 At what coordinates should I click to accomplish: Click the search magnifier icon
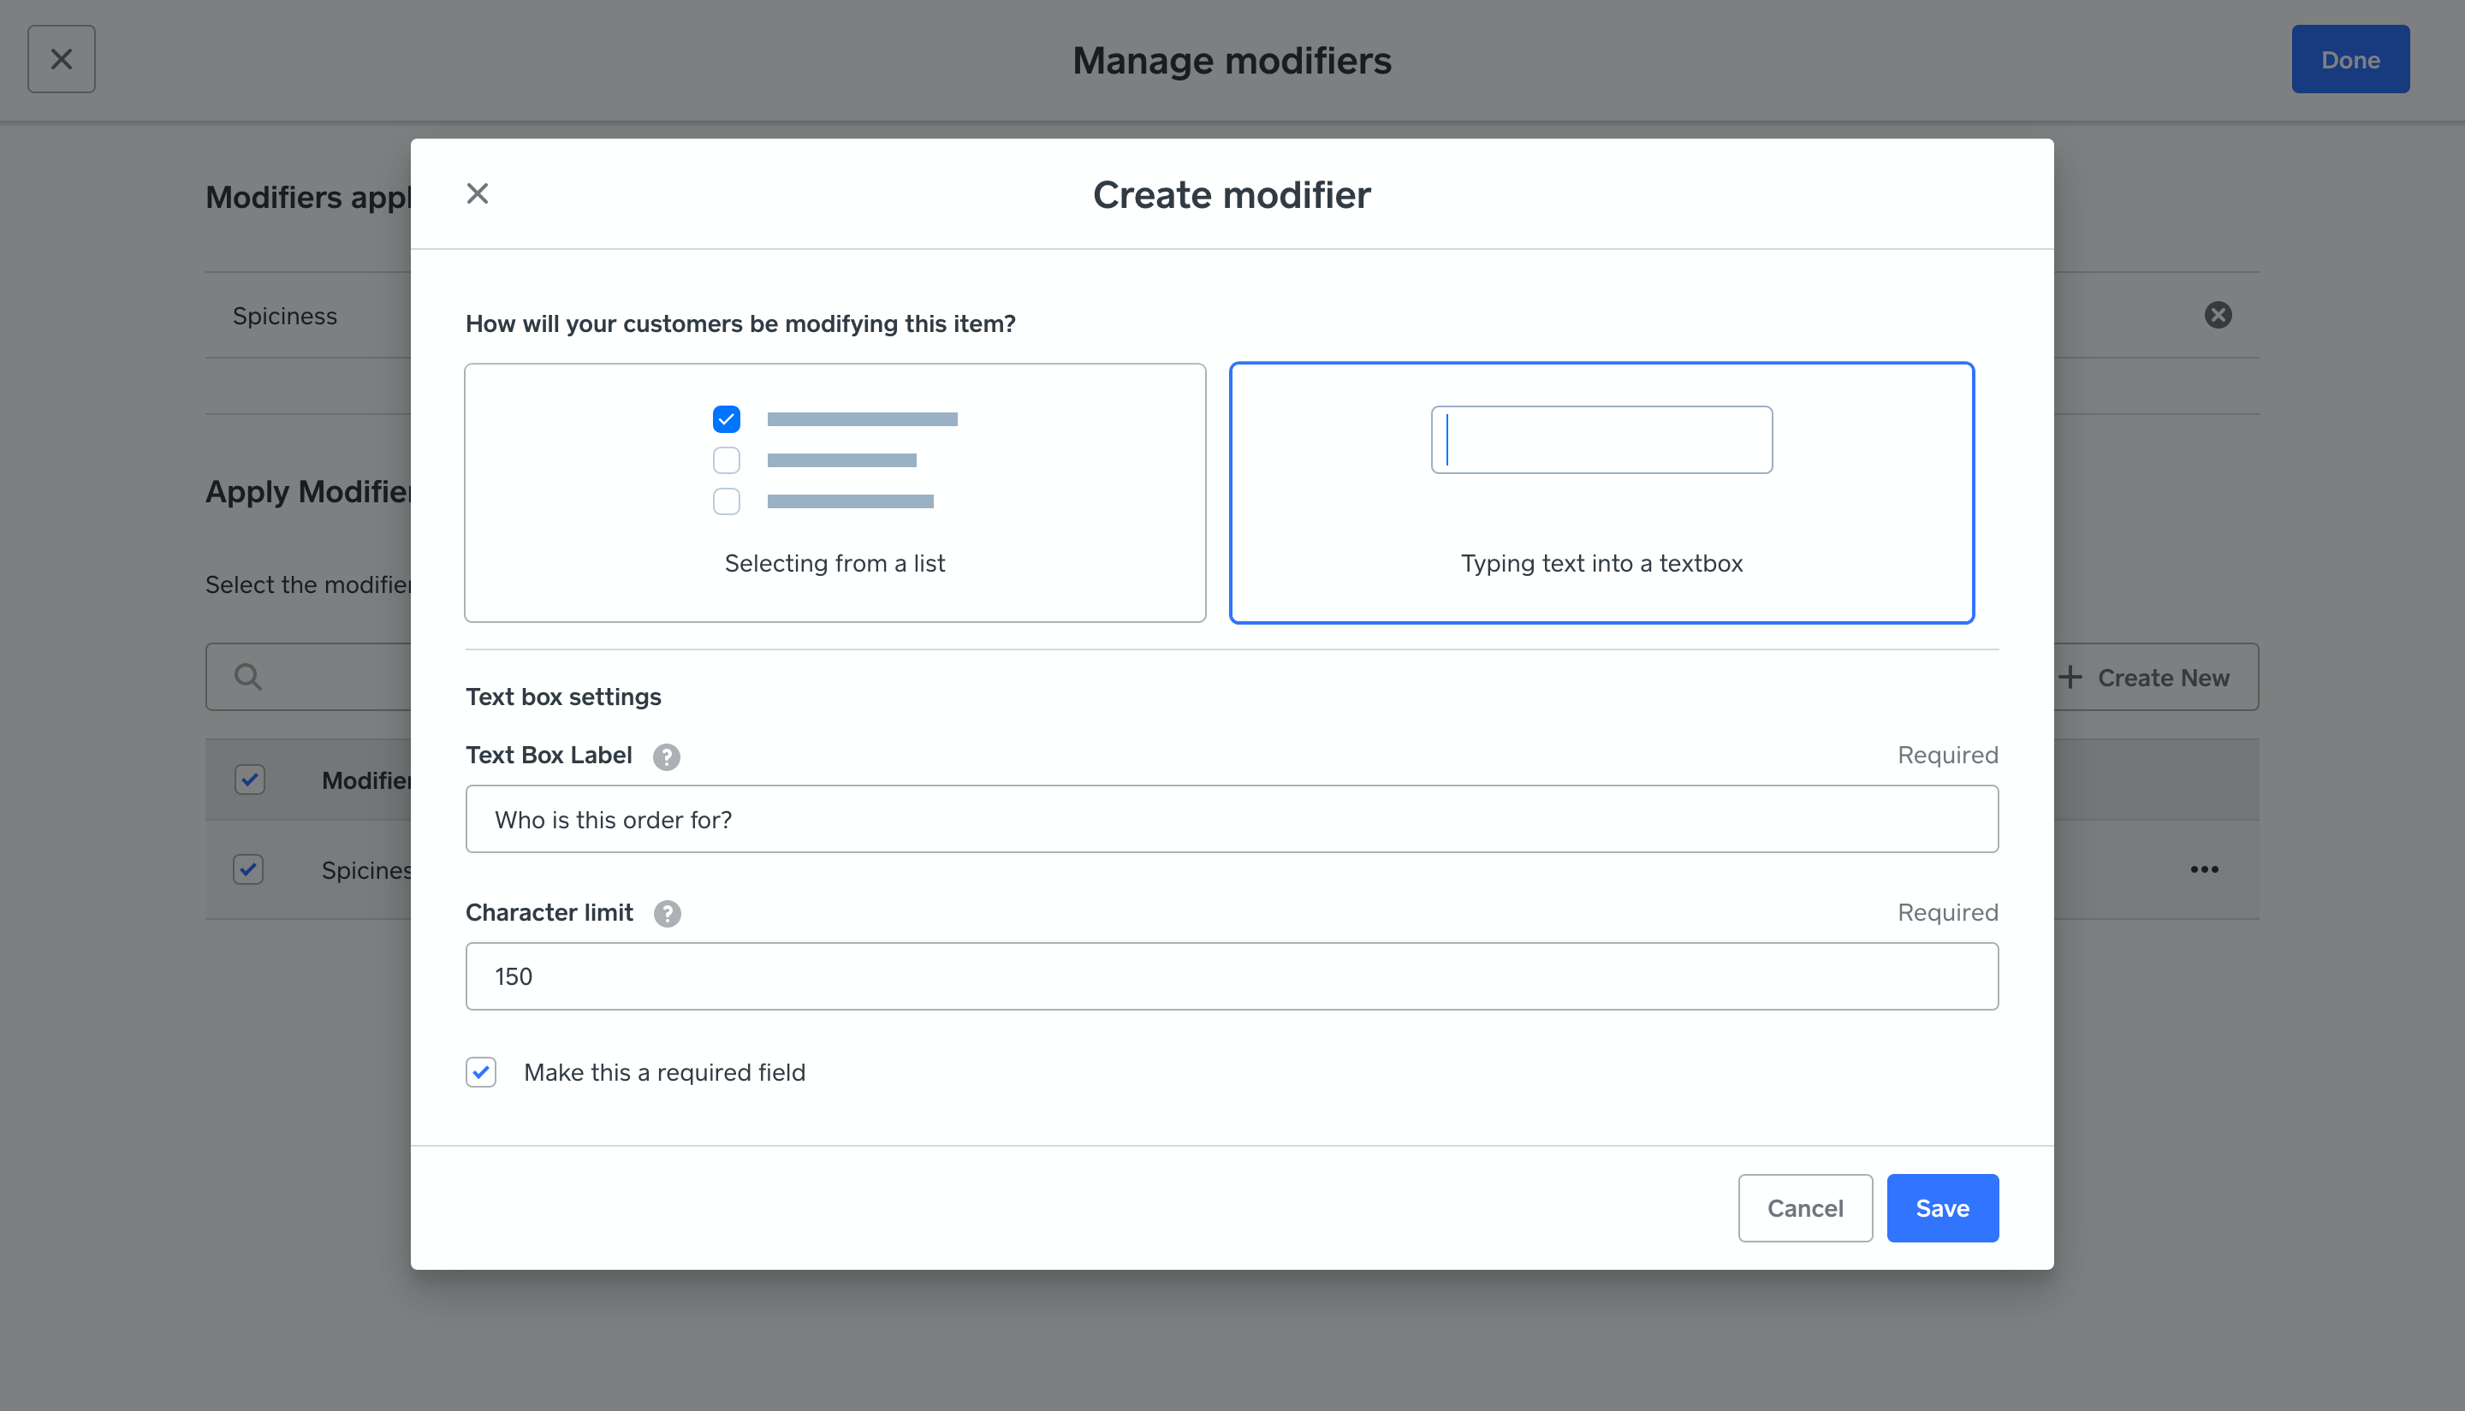[x=248, y=677]
